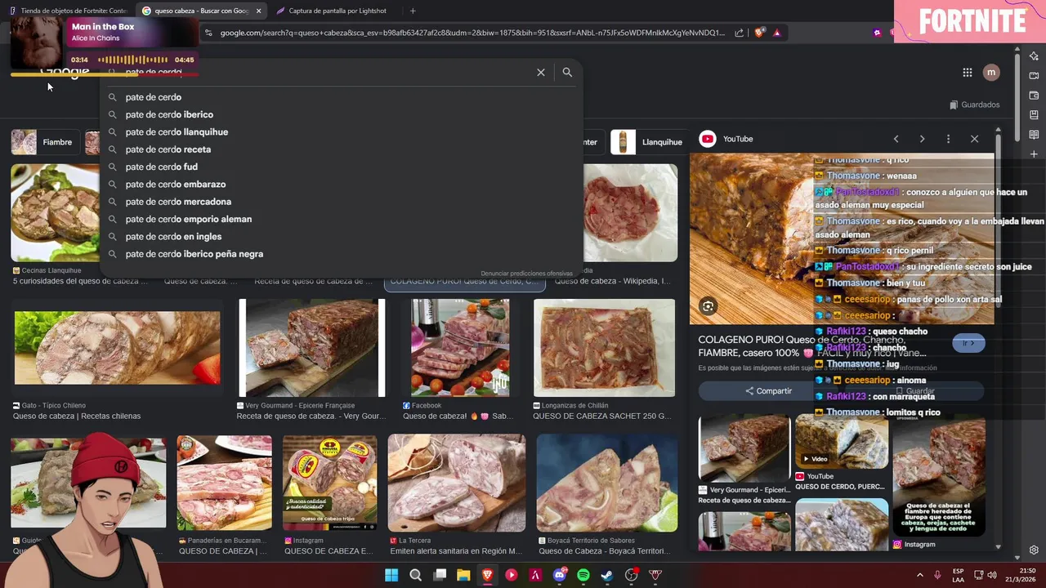The height and width of the screenshot is (588, 1046).
Task: Open Steam from the taskbar
Action: [607, 575]
